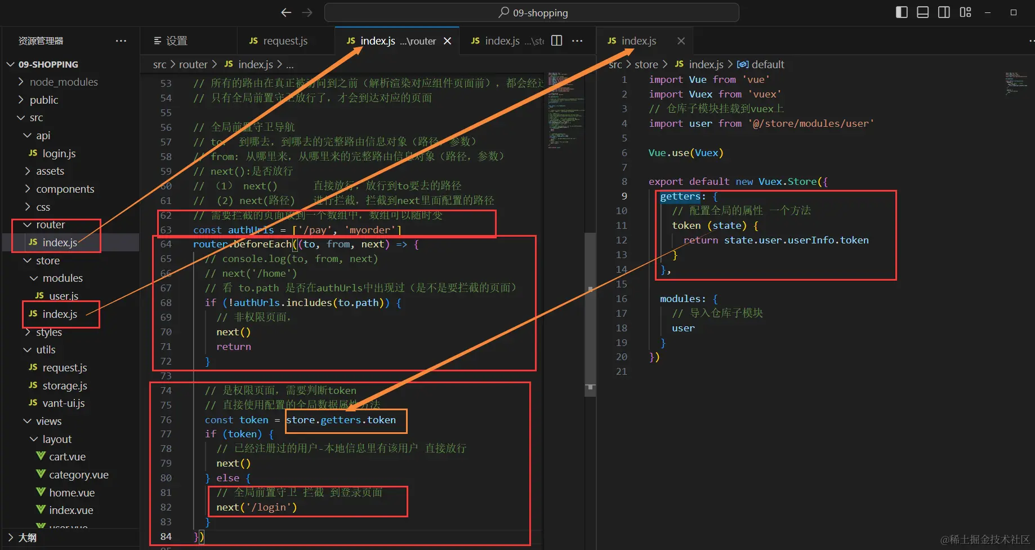Click line 76 store.getters.token code

pyautogui.click(x=341, y=420)
